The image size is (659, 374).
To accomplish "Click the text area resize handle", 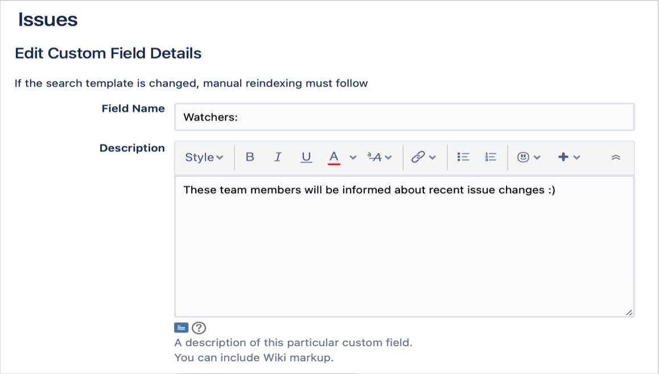I will click(x=629, y=312).
